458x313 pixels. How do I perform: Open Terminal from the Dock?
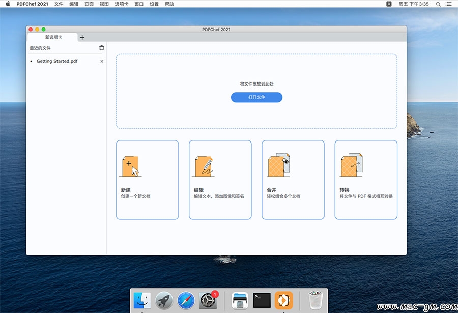click(262, 300)
